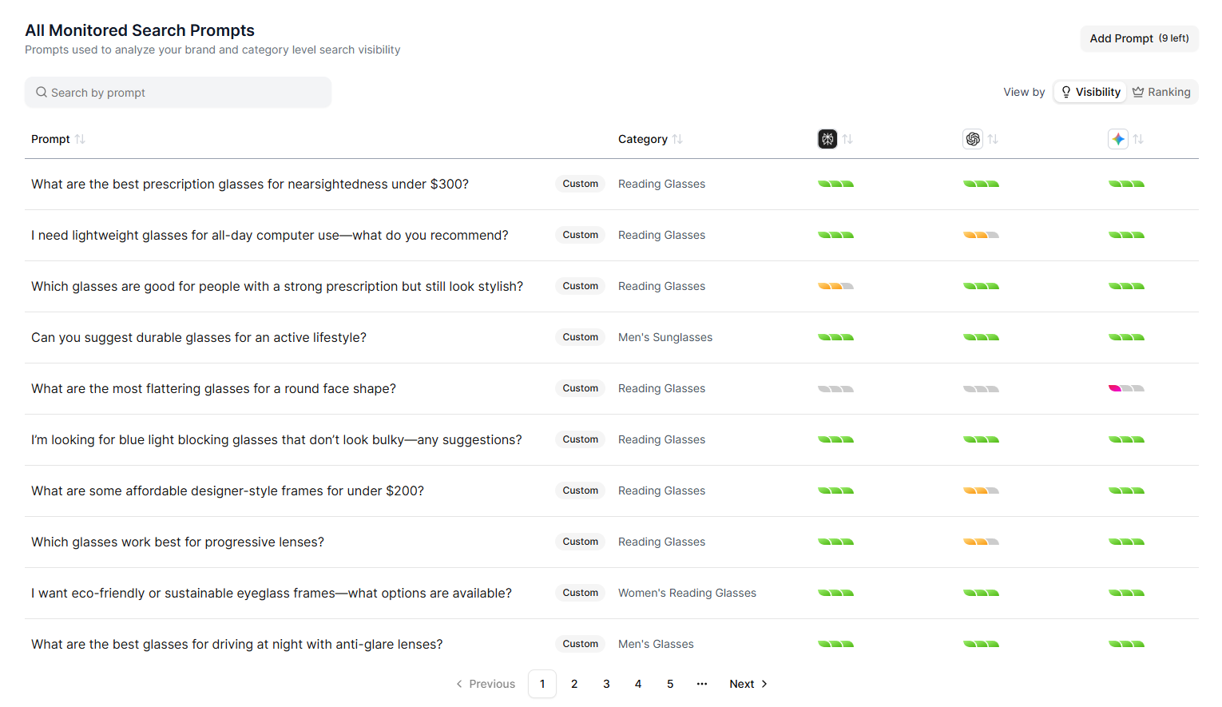Click the crown icon beside Ranking
Viewport: 1222px width, 707px height.
tap(1140, 91)
